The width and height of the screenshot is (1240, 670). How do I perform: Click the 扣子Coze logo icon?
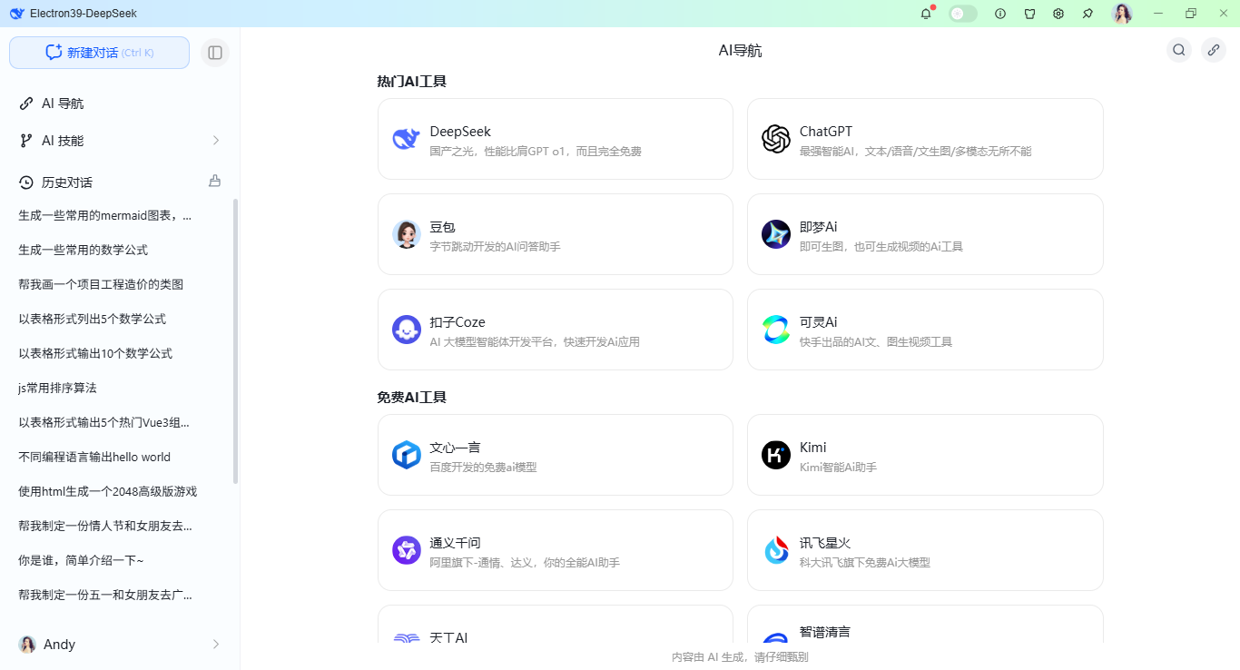click(407, 330)
